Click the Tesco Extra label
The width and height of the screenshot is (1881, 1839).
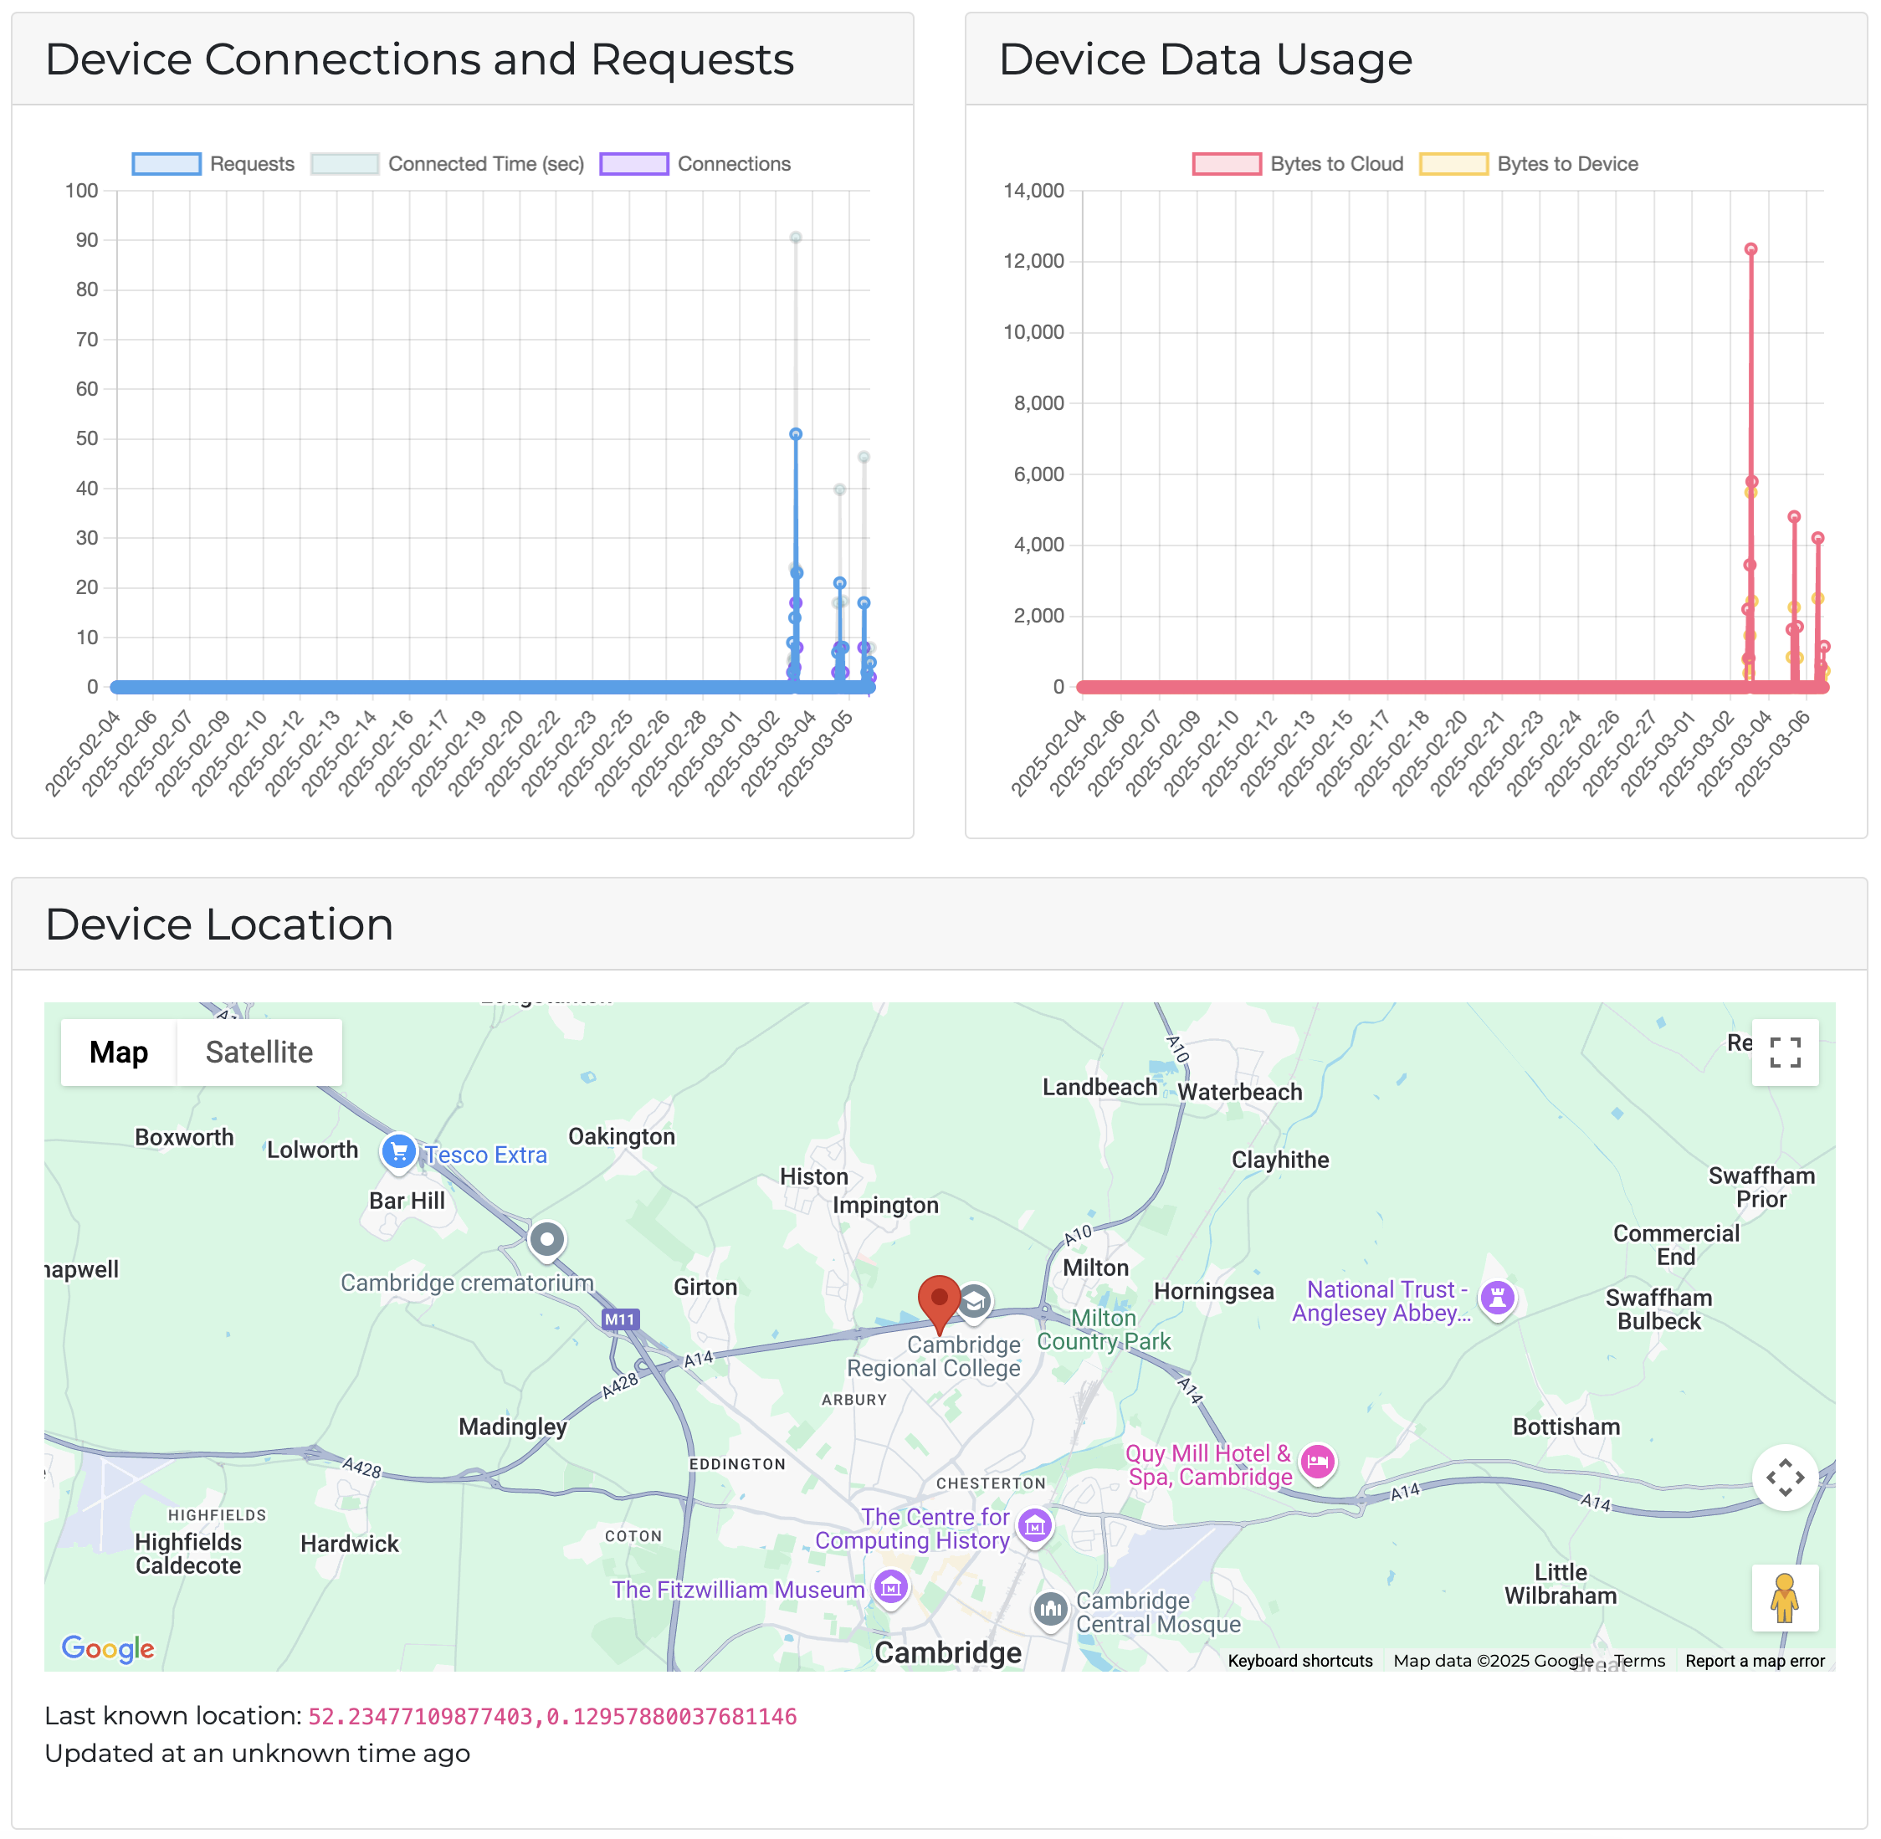tap(486, 1155)
